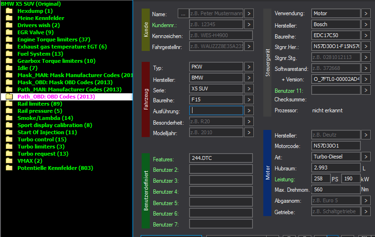Image resolution: width=375 pixels, height=237 pixels.
Task: Open the Modelljahr field arrow
Action: (249, 132)
